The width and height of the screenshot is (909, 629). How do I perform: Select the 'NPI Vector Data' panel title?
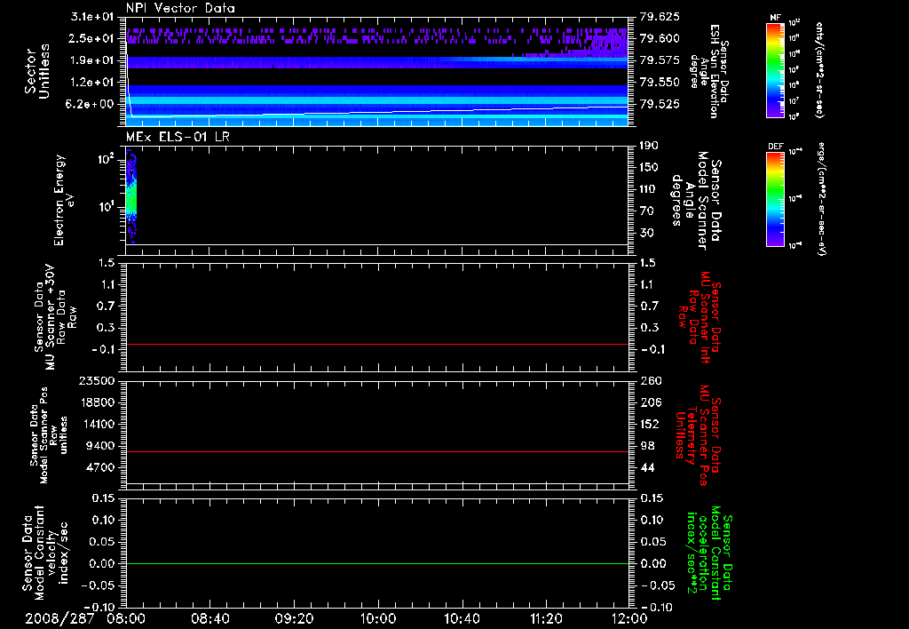tap(180, 8)
